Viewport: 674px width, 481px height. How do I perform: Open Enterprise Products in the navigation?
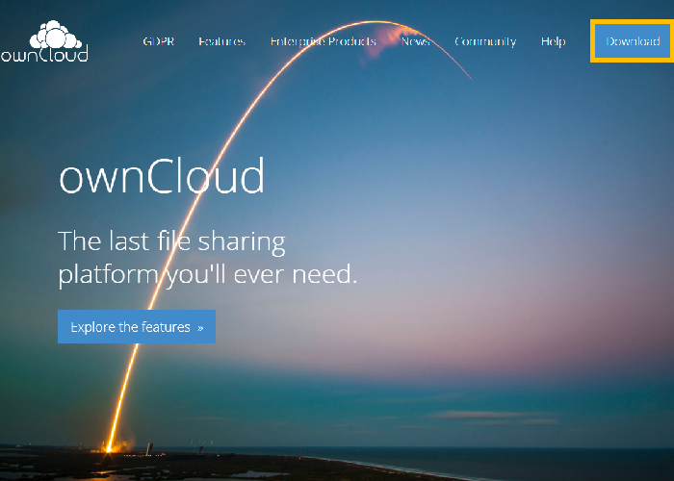(x=323, y=41)
